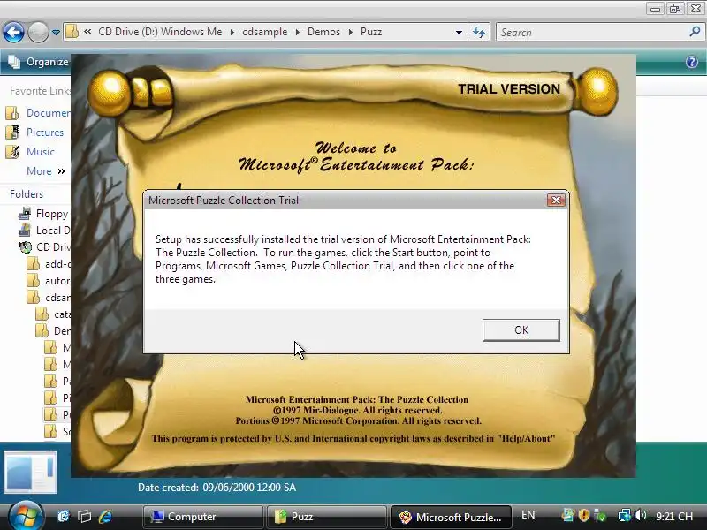Open the network tray icon
Screen dimensions: 707x530
pos(625,515)
